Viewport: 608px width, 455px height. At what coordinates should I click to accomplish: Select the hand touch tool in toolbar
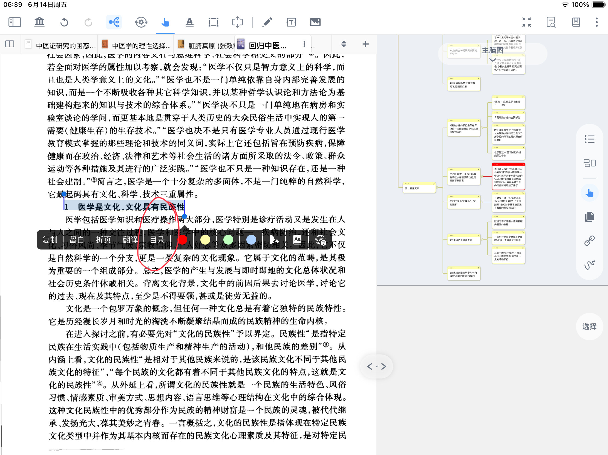(x=165, y=22)
